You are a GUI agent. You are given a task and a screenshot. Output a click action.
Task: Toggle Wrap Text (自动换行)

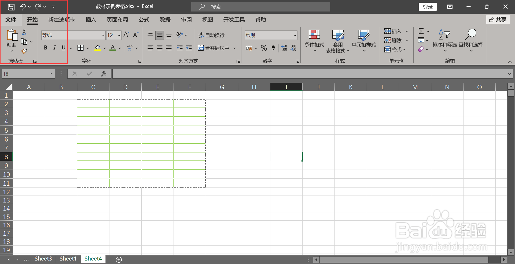point(211,35)
